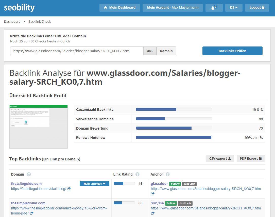275x217 pixels.
Task: Click the Follow / Nofollow bar
Action: click(x=174, y=138)
